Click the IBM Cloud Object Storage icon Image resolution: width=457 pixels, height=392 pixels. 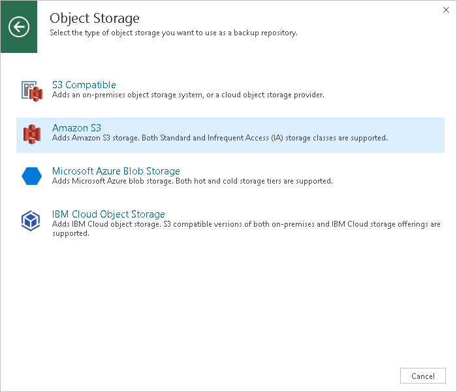click(31, 221)
